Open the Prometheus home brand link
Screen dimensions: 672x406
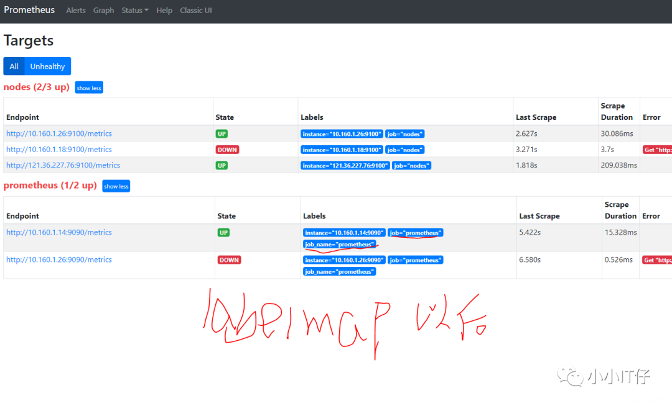pos(29,10)
